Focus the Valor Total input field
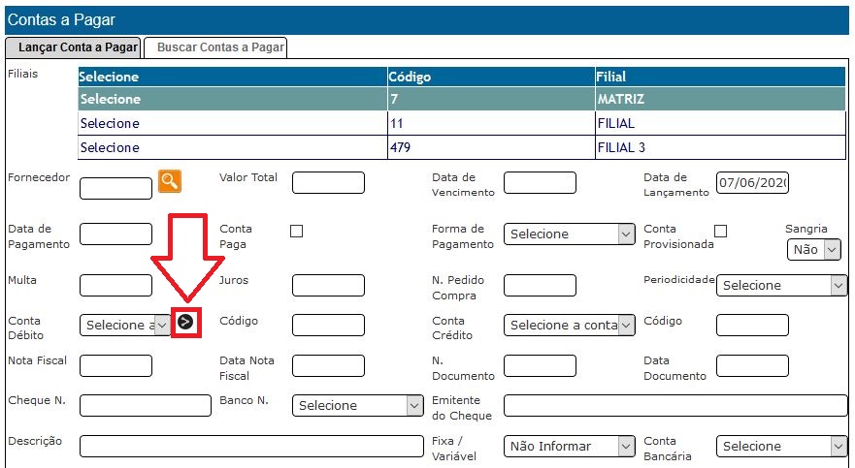The height and width of the screenshot is (468, 855). coord(328,183)
